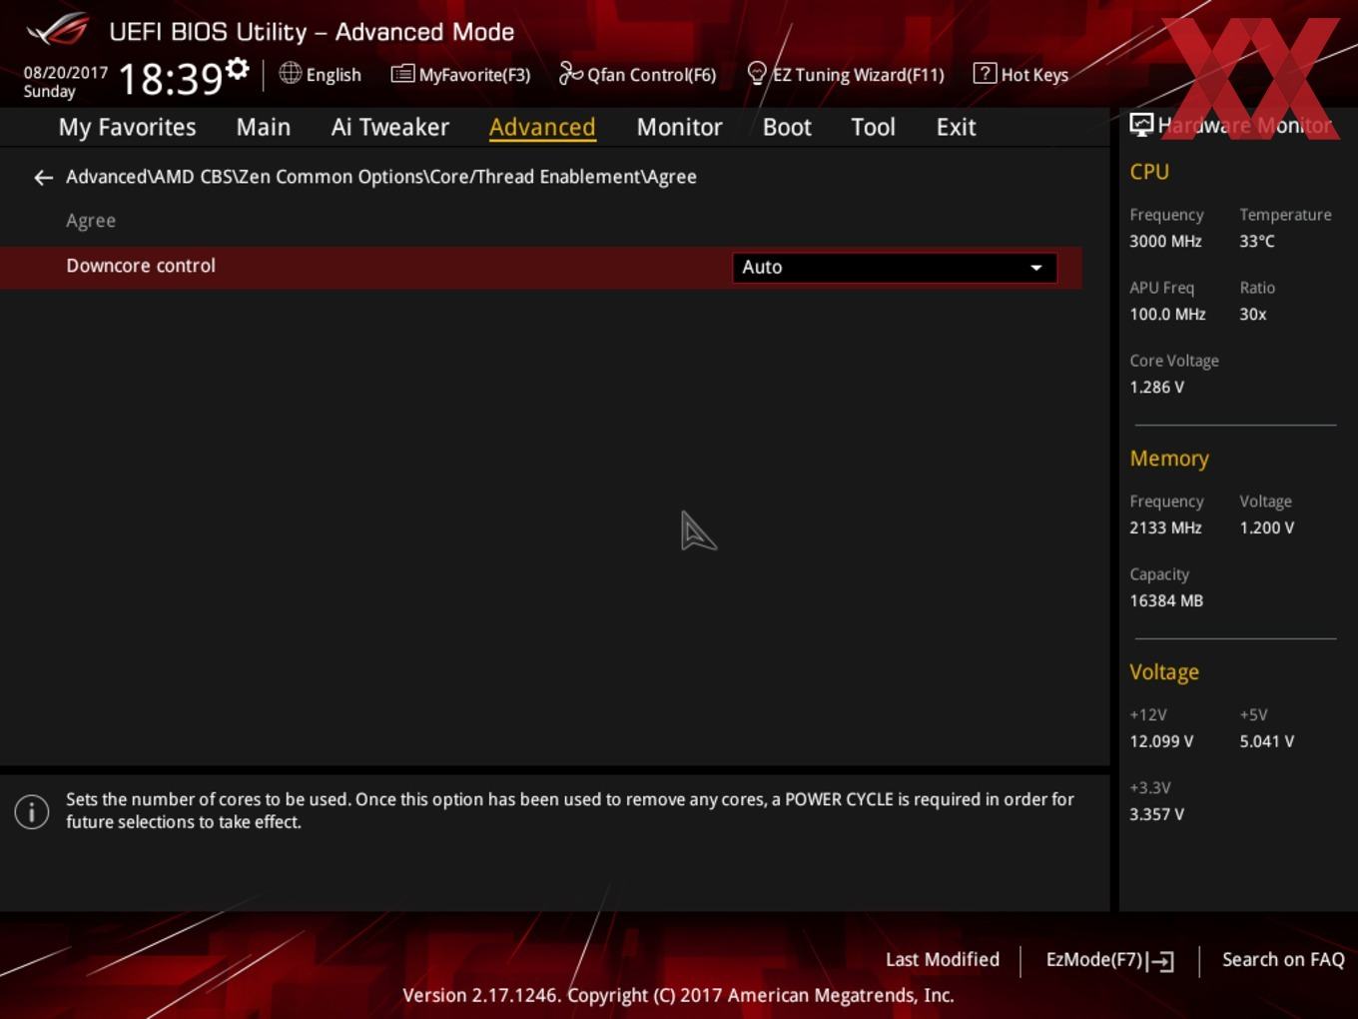The height and width of the screenshot is (1019, 1358).
Task: Click the Voltage section heading
Action: [x=1164, y=672]
